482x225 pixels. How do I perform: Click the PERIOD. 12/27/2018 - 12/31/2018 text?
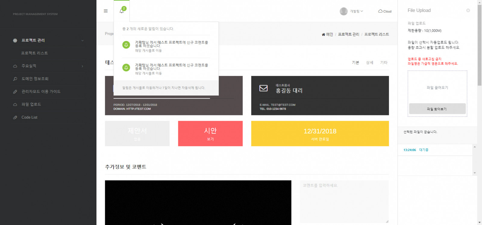click(x=135, y=105)
